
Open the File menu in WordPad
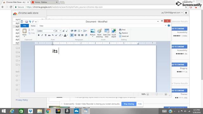[25, 26]
